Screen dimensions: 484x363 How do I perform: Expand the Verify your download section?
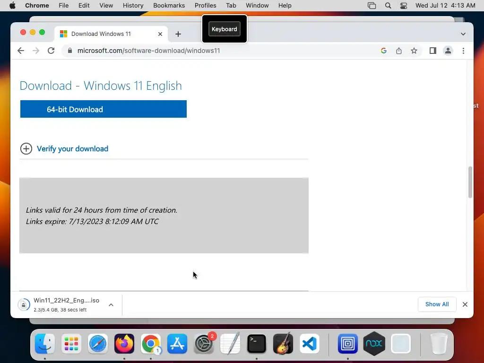pos(26,149)
